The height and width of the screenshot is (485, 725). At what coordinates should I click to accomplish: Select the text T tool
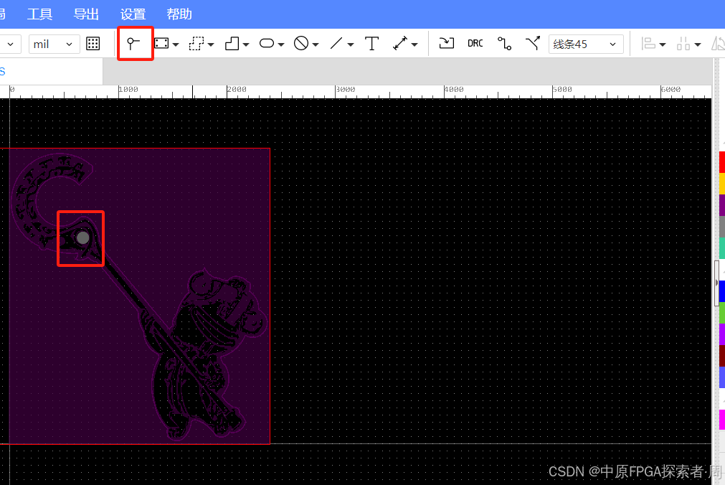click(371, 44)
